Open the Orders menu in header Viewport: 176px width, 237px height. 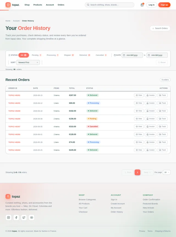61,5
